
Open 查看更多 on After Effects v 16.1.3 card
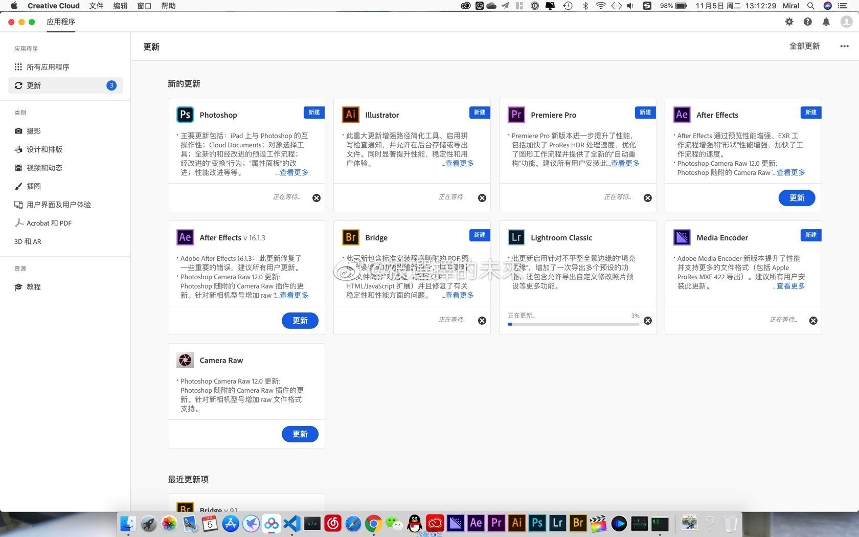294,295
